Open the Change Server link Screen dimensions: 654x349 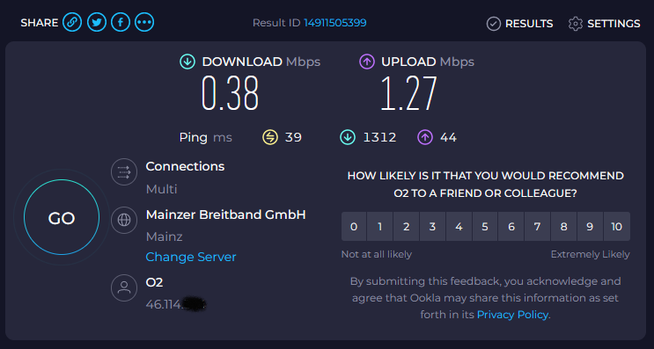[191, 257]
